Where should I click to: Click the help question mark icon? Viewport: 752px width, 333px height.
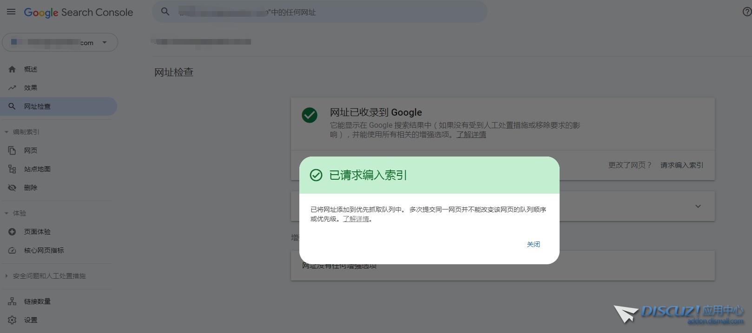pos(747,12)
